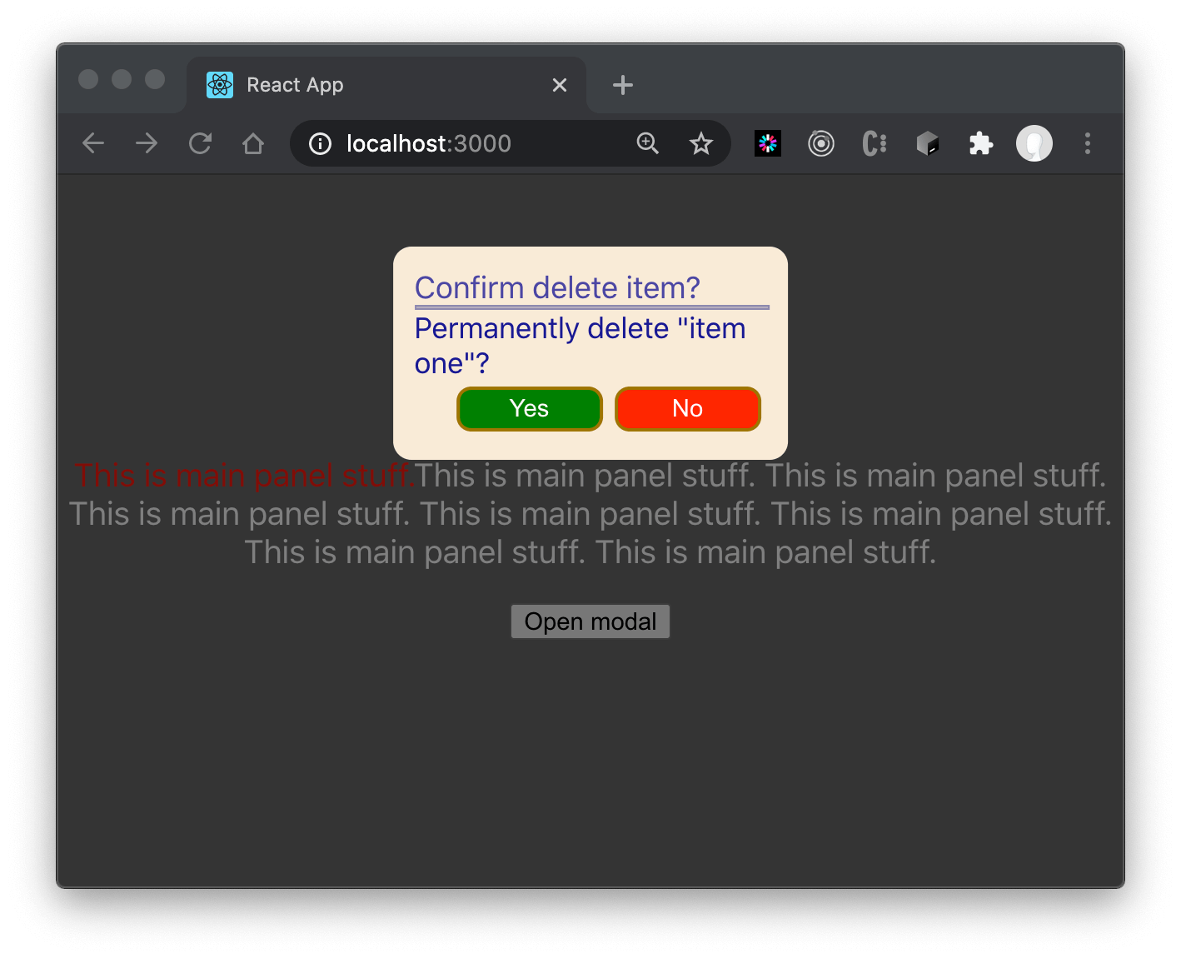Click the browser back arrow

point(93,143)
